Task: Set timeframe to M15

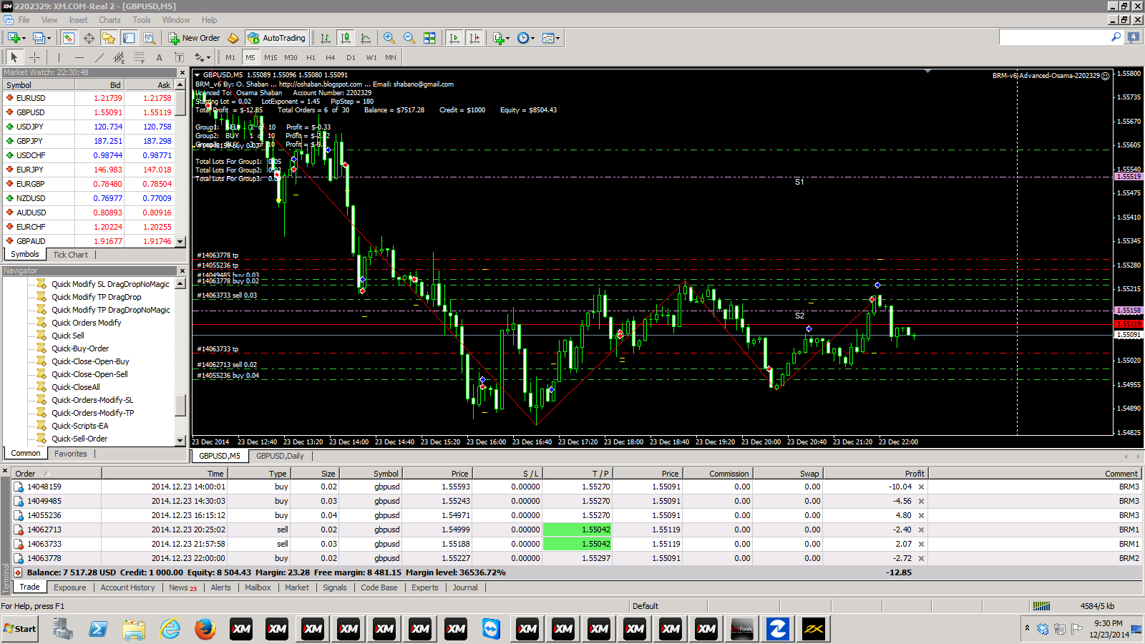Action: pos(271,57)
